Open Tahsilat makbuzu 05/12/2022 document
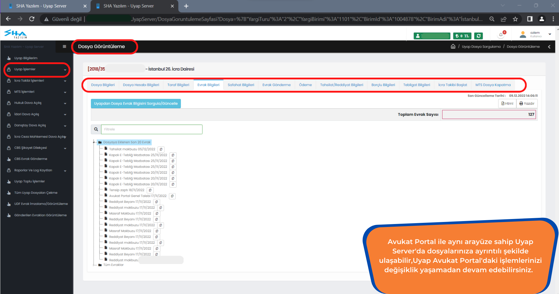Image resolution: width=559 pixels, height=294 pixels. pos(132,149)
